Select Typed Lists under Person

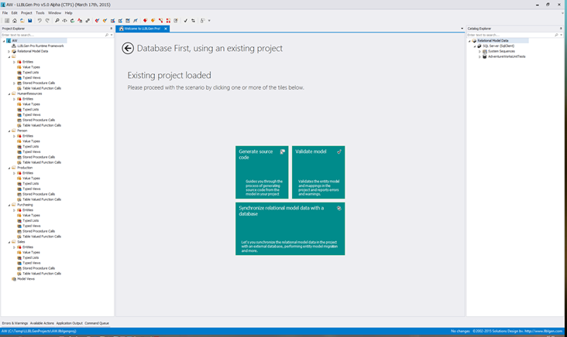(31, 147)
